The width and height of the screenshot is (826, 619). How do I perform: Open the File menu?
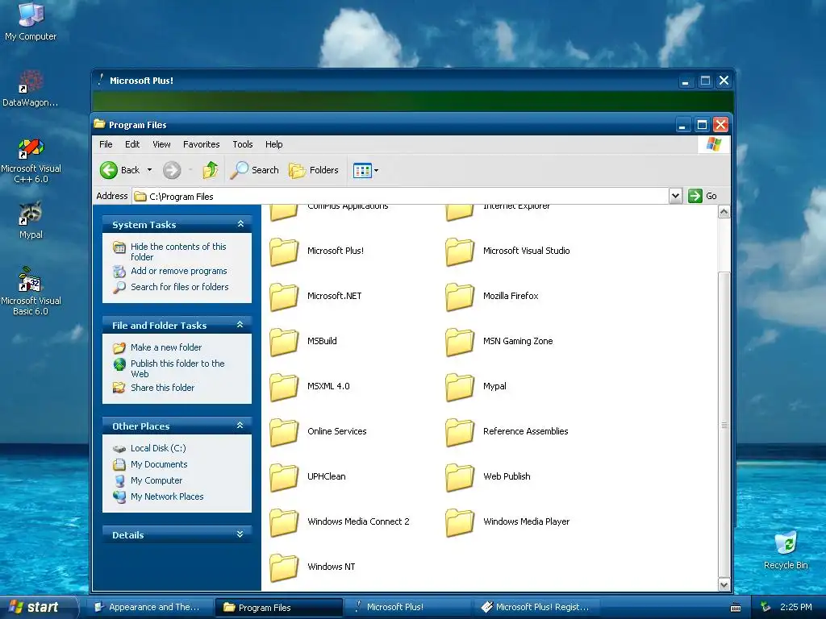[106, 144]
